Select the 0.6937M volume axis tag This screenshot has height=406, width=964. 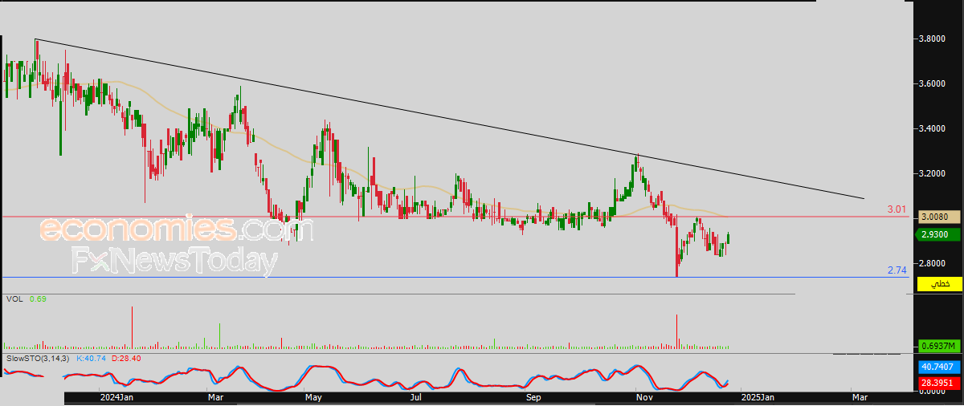click(x=937, y=346)
